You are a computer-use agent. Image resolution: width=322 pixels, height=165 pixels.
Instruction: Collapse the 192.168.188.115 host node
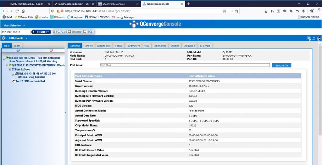[x=4, y=60]
